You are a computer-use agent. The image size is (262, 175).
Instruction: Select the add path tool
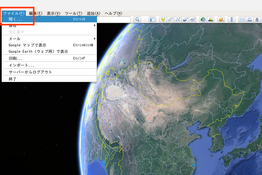point(178,20)
